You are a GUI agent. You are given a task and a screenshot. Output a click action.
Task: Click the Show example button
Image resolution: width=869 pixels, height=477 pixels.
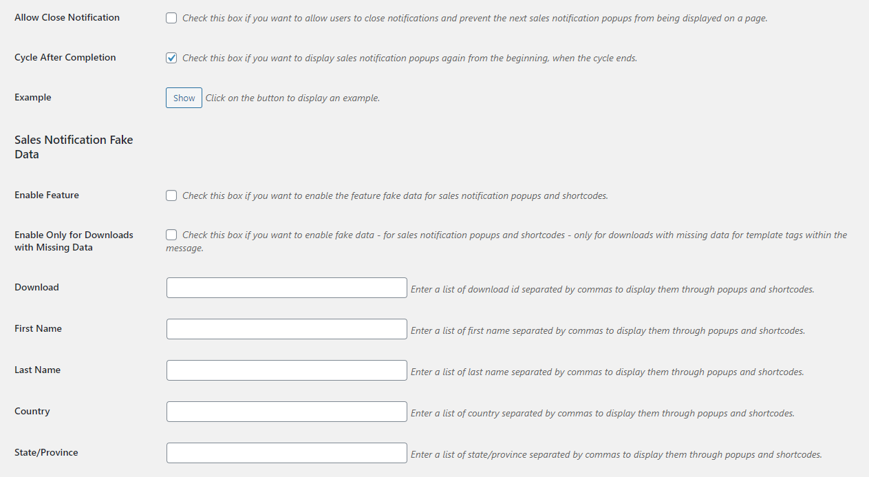click(184, 98)
